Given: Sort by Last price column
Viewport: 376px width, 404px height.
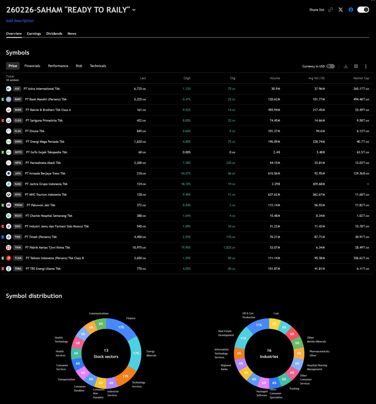Looking at the screenshot, I should pos(143,78).
